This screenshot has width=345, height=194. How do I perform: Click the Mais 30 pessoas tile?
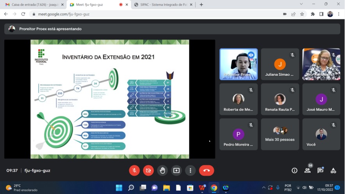point(280,134)
